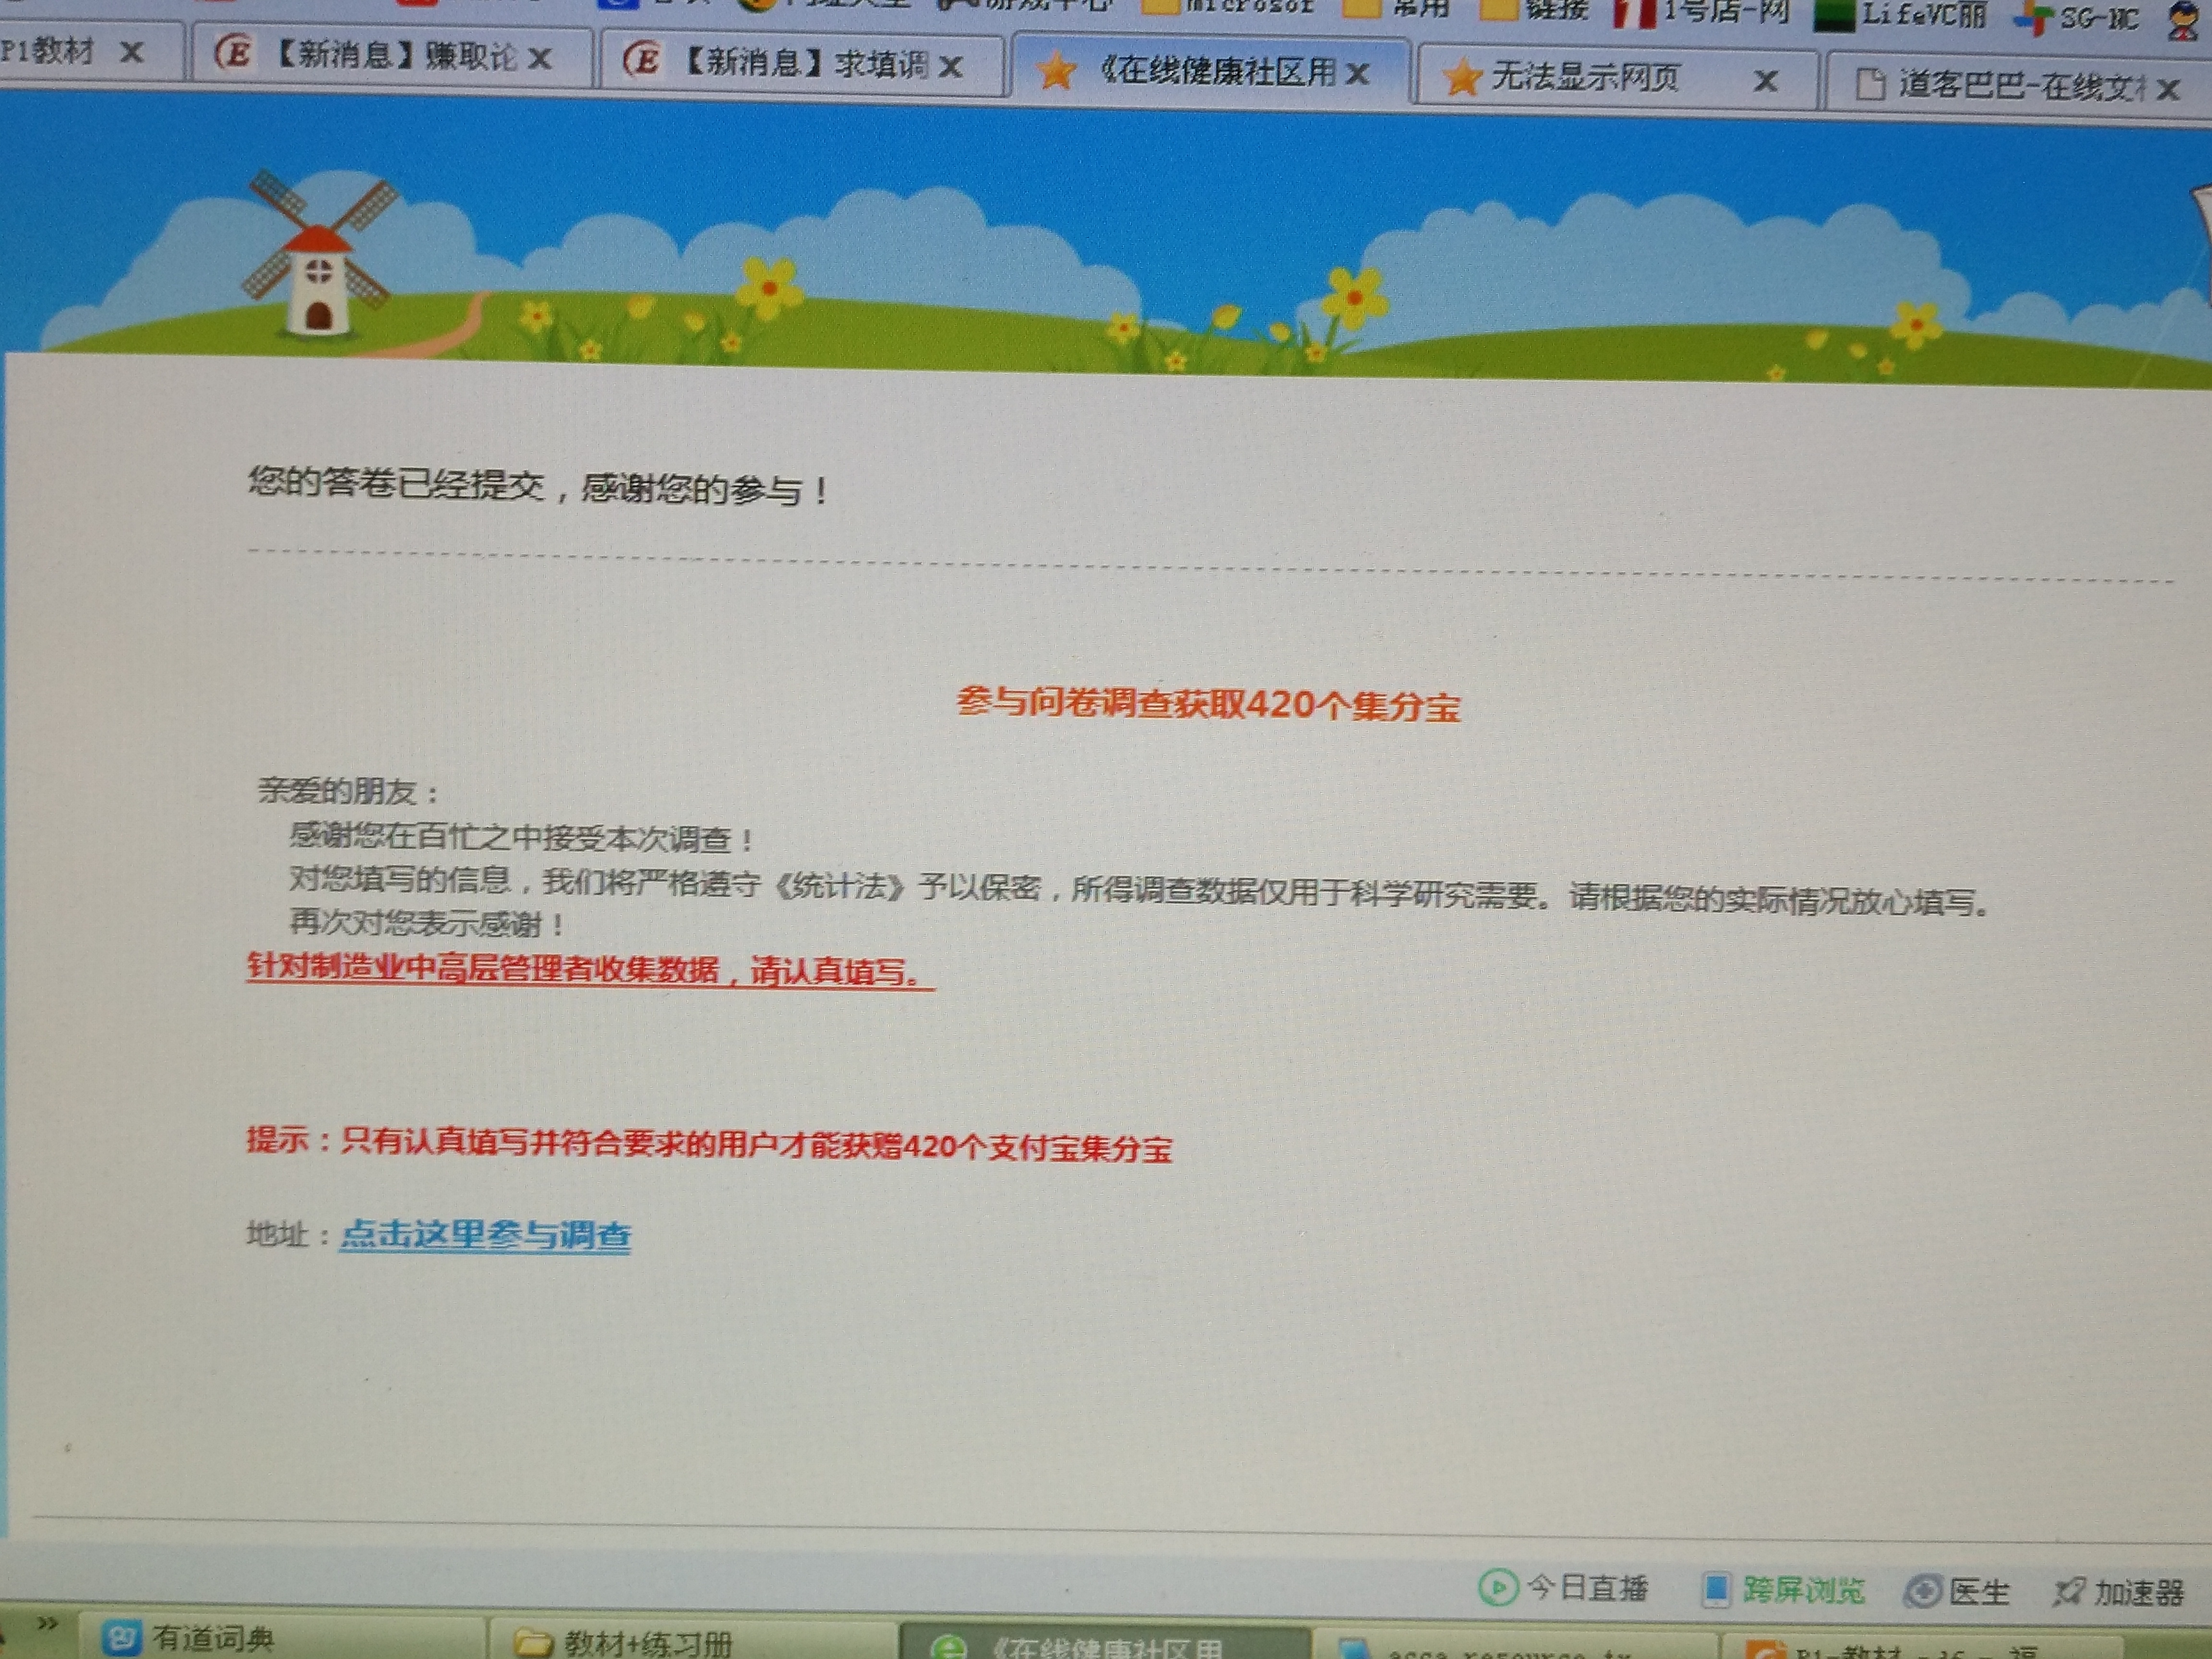Open the 1号店 bookmark
The width and height of the screenshot is (2212, 1659).
[1700, 12]
